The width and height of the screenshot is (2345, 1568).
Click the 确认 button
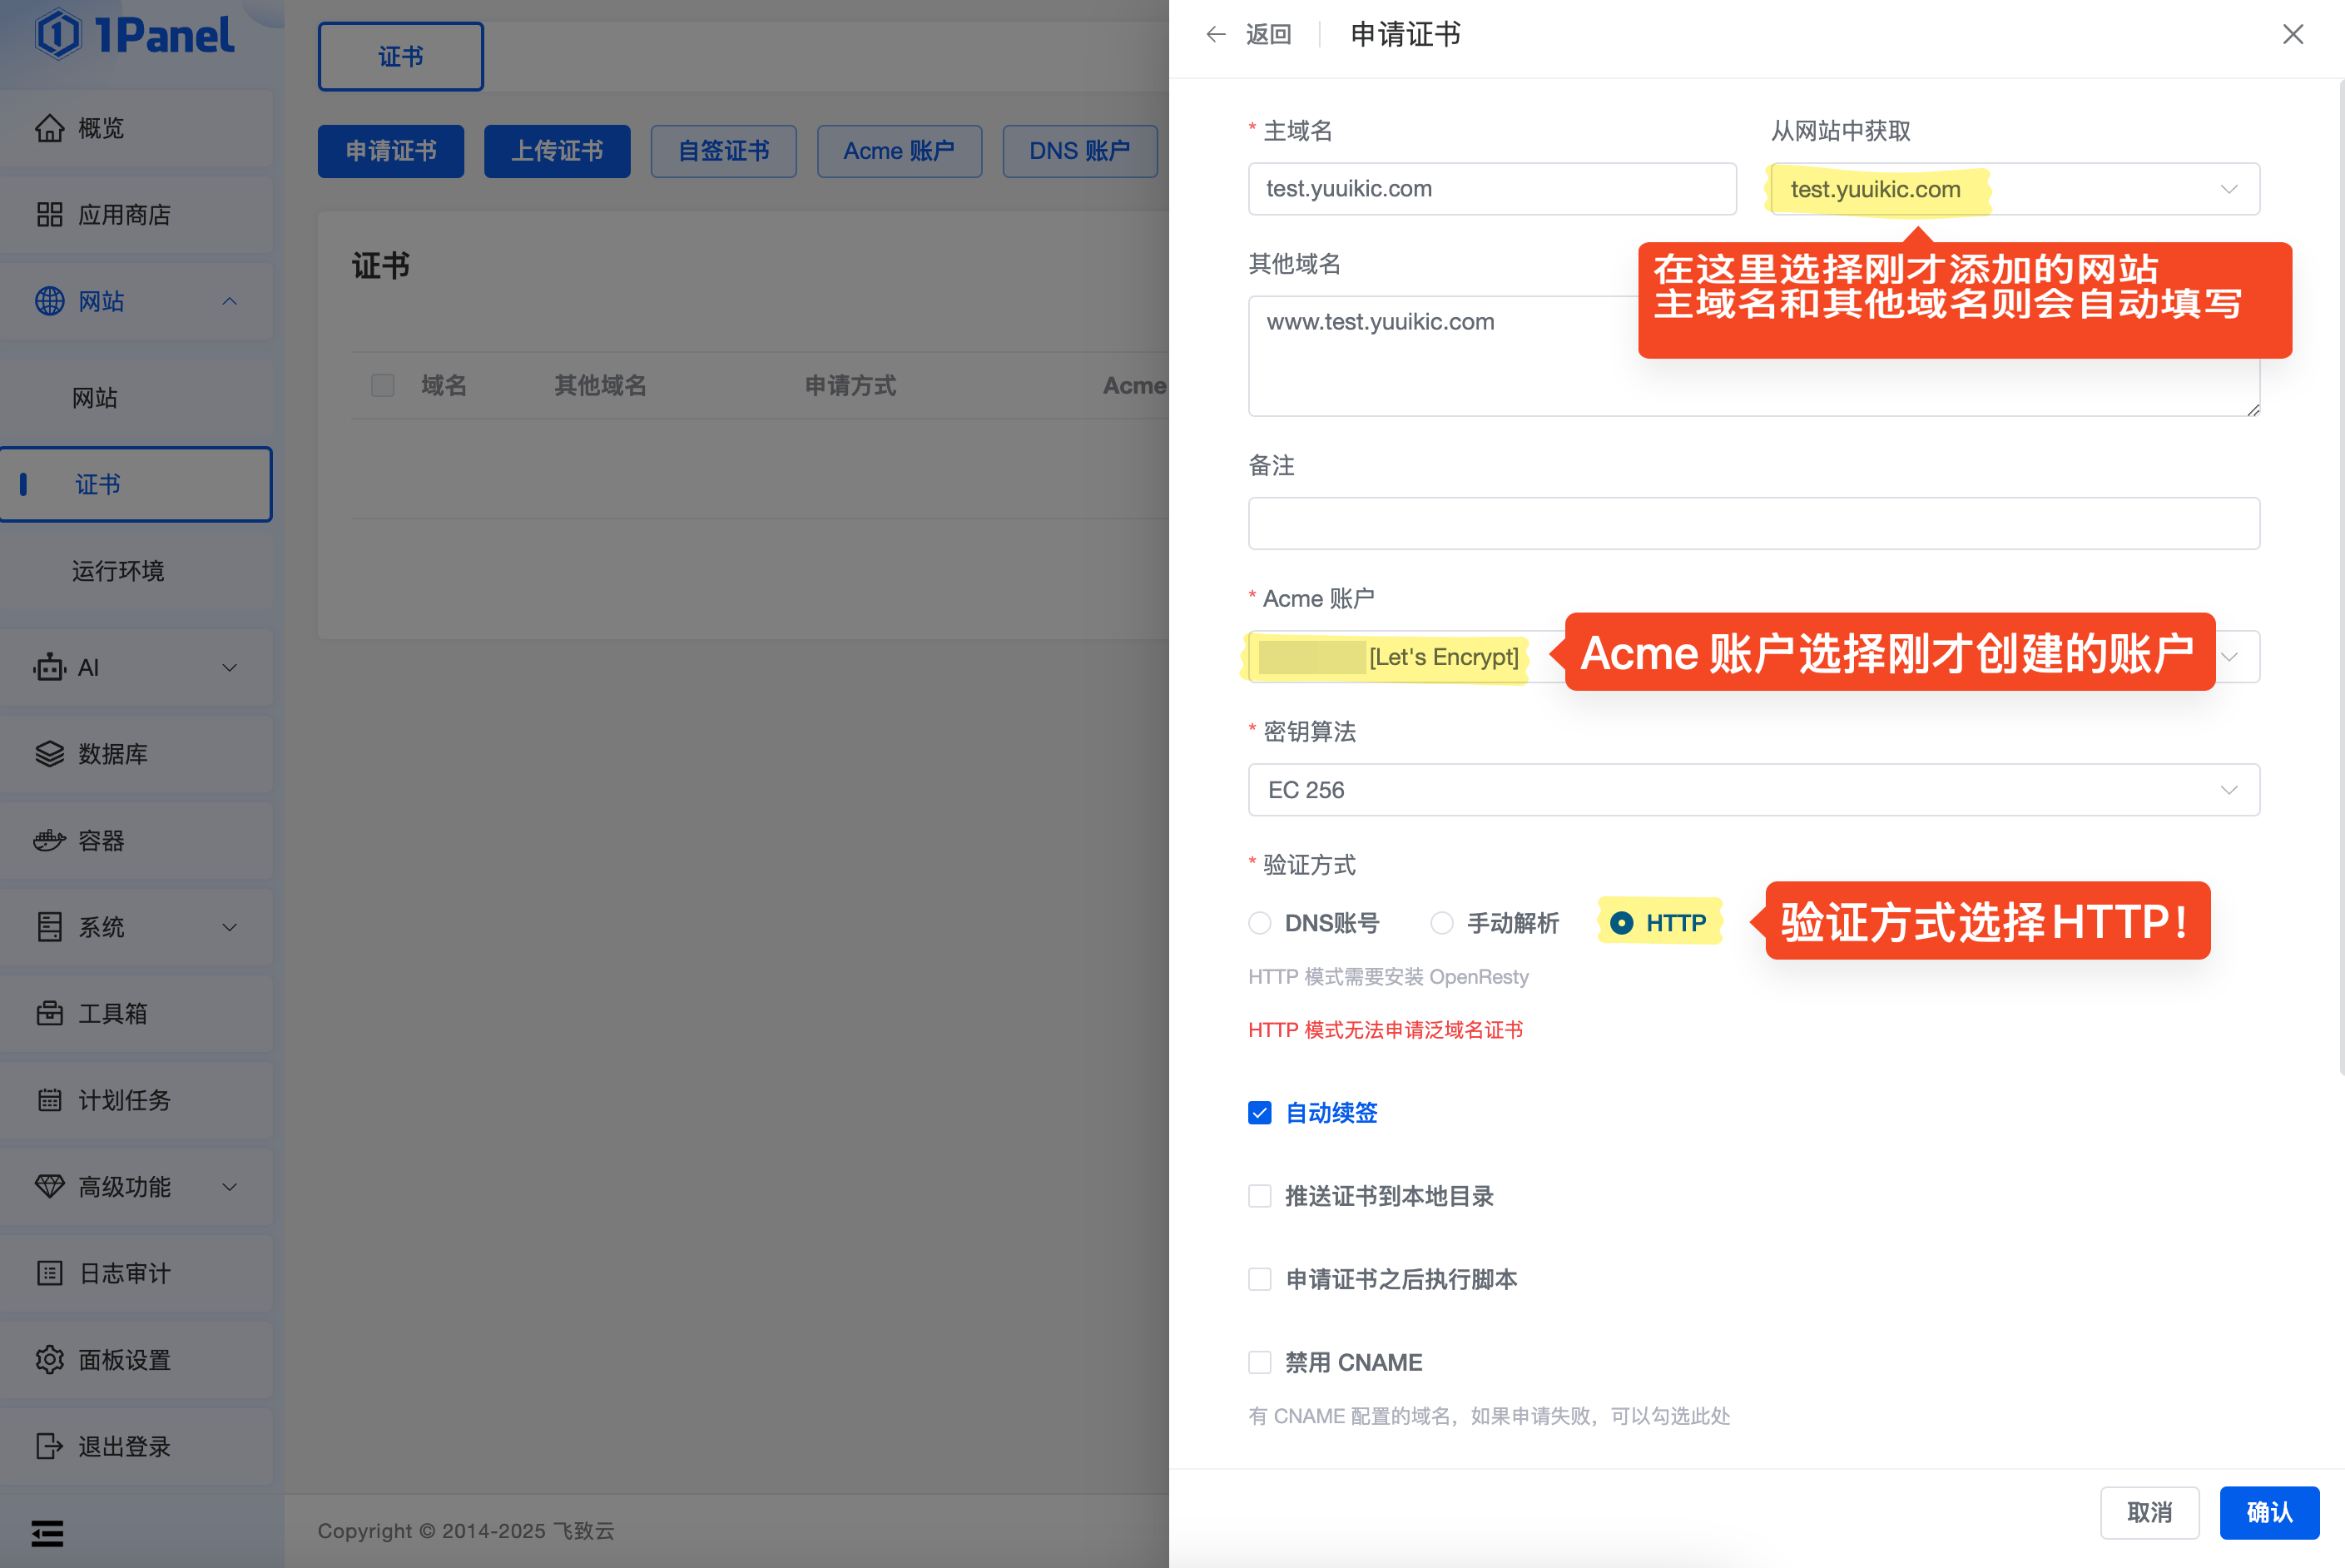coord(2269,1512)
